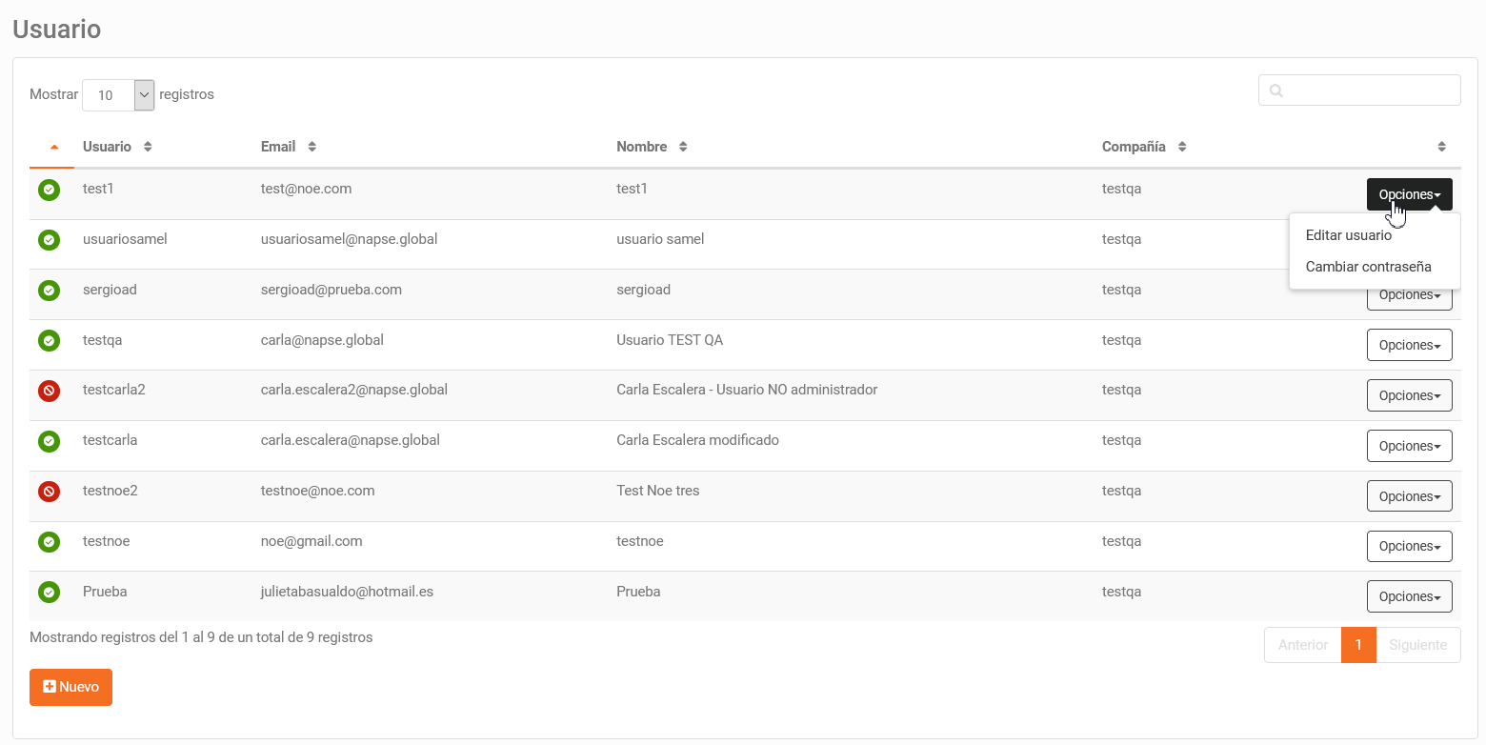Viewport: 1486px width, 745px height.
Task: Expand Opciones dropdown for testnoe row
Action: click(x=1409, y=546)
